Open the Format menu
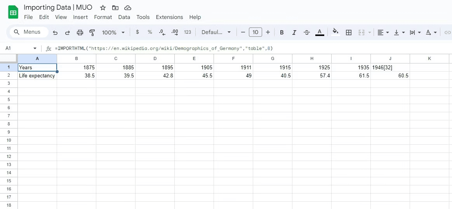The width and height of the screenshot is (452, 209). coord(103,17)
